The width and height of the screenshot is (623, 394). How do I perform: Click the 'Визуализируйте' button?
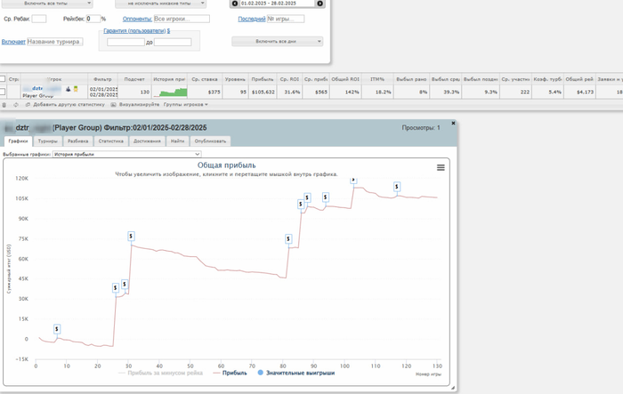pos(135,105)
